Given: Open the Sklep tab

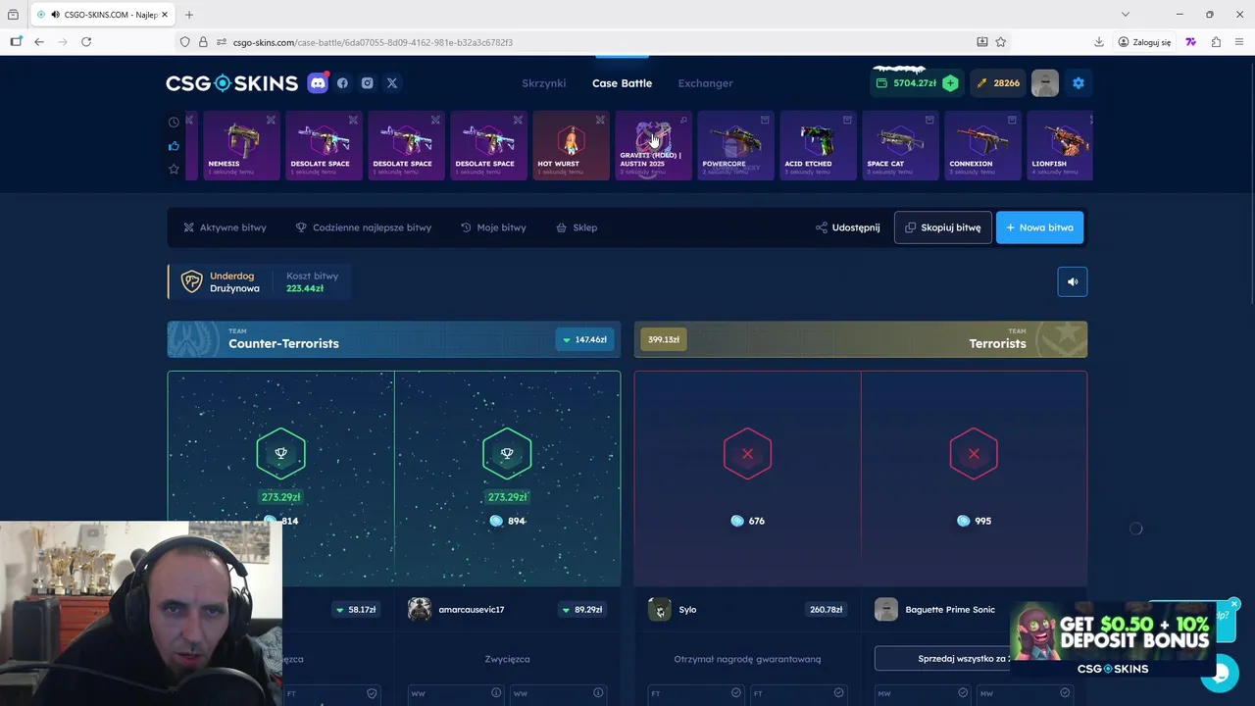Looking at the screenshot, I should 577,227.
